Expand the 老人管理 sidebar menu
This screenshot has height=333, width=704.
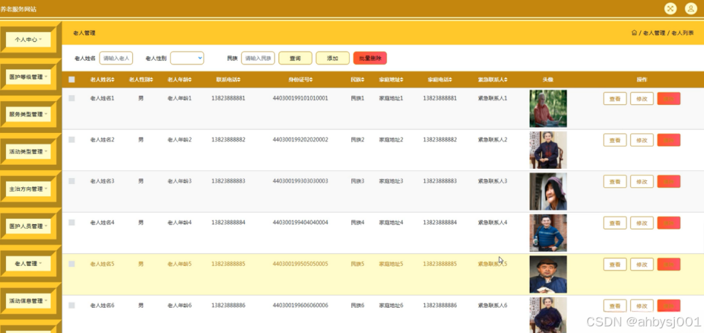(x=29, y=263)
